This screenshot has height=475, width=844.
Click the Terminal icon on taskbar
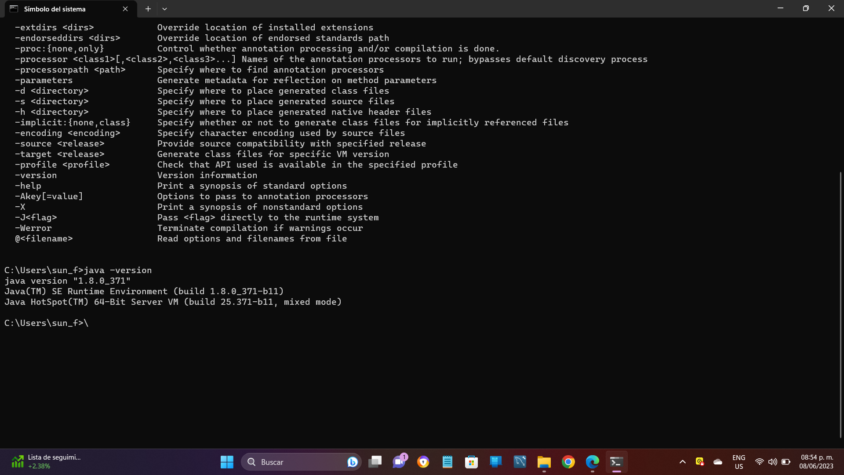(617, 462)
